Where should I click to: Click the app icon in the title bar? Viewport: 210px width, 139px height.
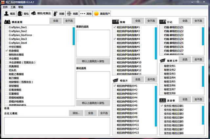[3, 2]
